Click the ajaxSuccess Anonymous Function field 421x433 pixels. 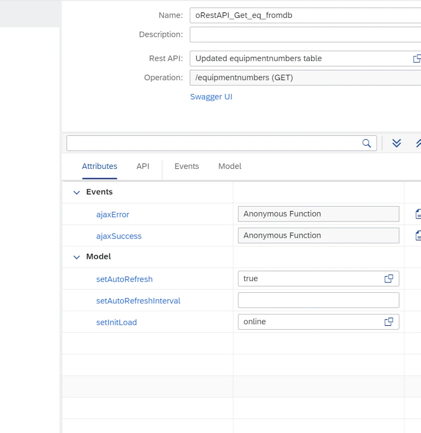318,235
